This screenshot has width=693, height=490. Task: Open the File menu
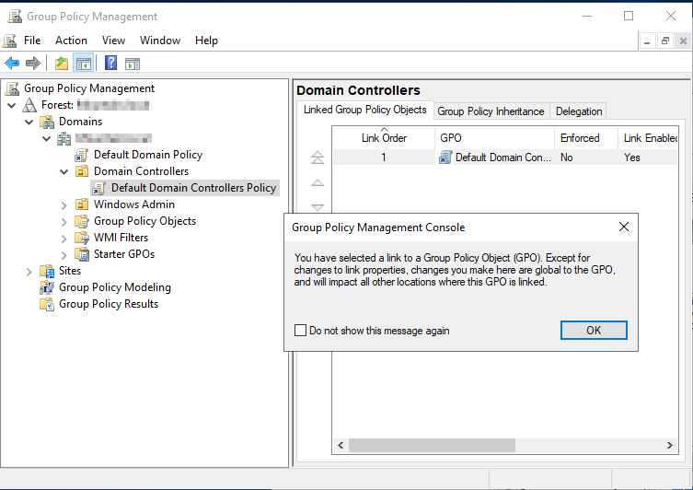click(x=32, y=41)
